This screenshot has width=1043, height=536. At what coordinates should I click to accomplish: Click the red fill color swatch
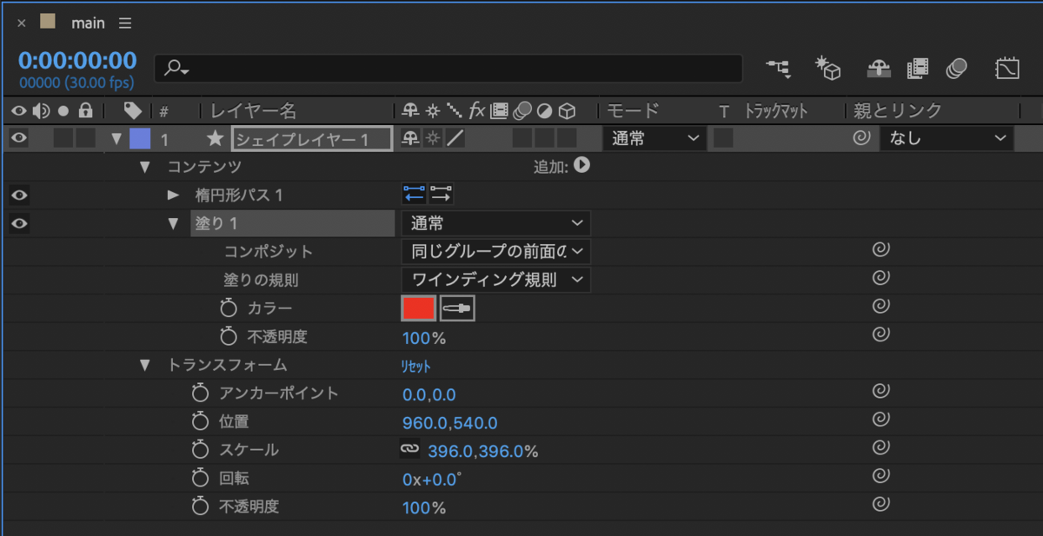tap(418, 308)
